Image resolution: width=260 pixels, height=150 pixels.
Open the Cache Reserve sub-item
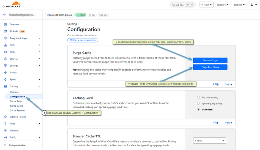click(17, 110)
